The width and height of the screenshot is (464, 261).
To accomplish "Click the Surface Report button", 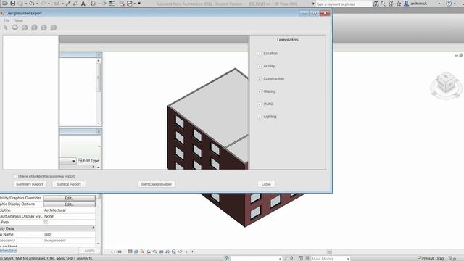I will click(x=69, y=184).
